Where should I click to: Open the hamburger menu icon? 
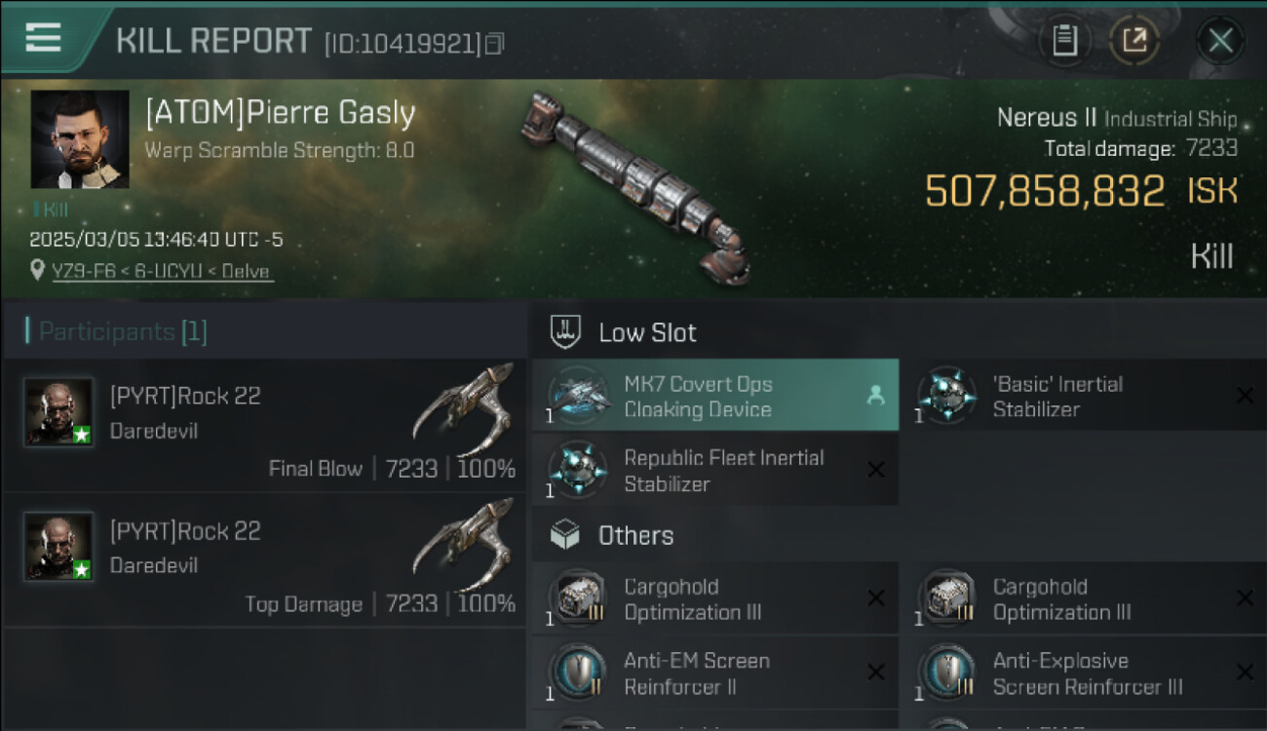[44, 38]
